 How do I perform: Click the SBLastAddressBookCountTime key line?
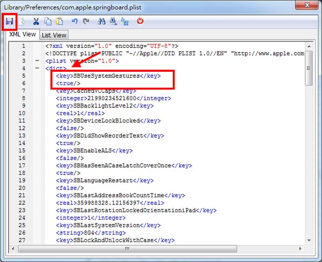coord(120,196)
